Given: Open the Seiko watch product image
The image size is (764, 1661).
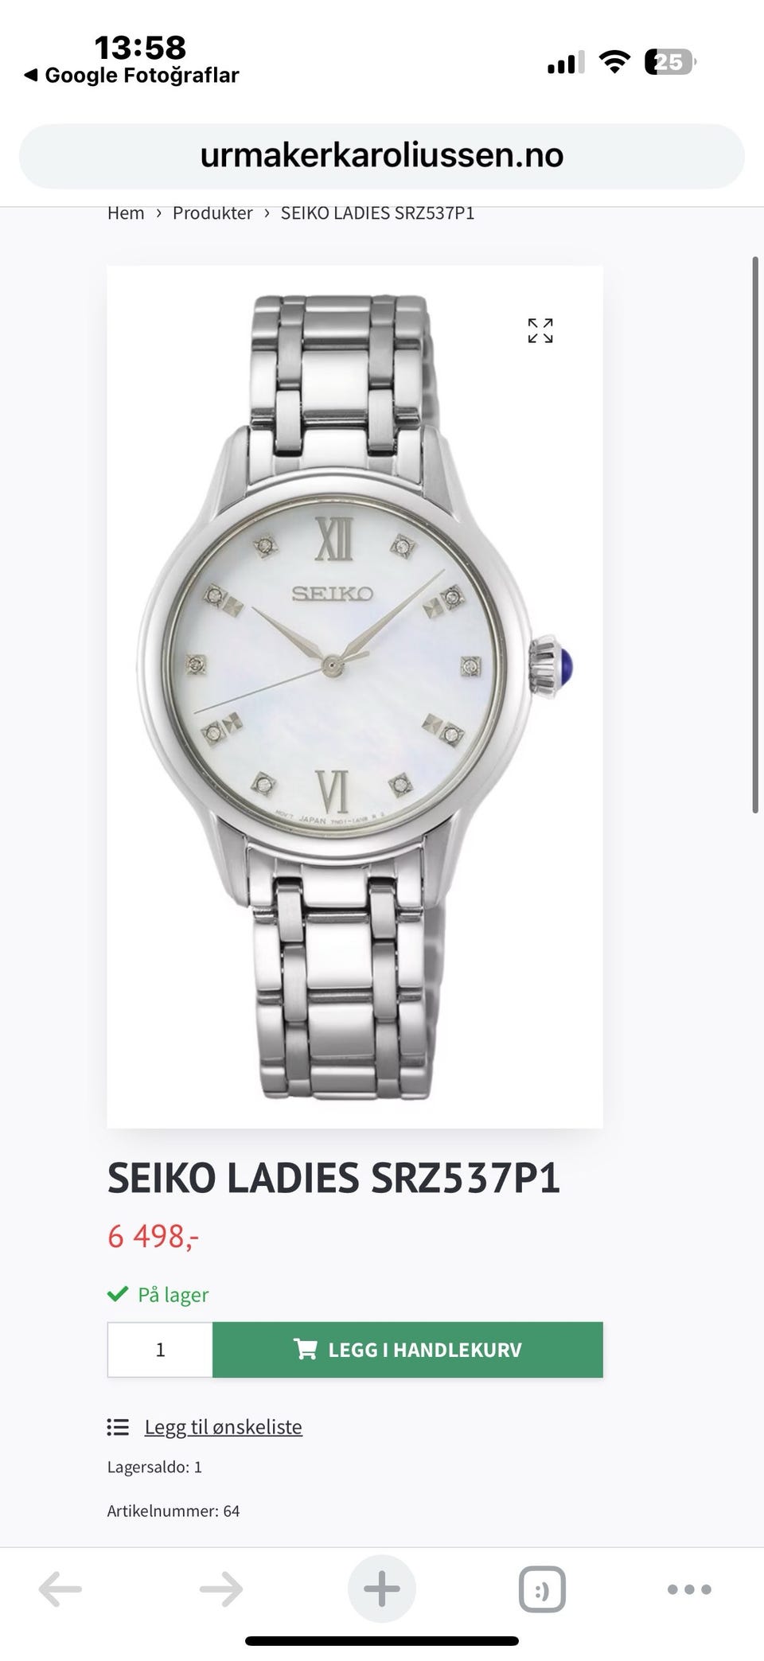Looking at the screenshot, I should click(355, 696).
